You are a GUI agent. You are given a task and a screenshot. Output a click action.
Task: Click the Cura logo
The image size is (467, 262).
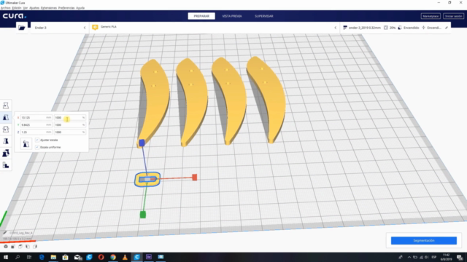(x=15, y=16)
